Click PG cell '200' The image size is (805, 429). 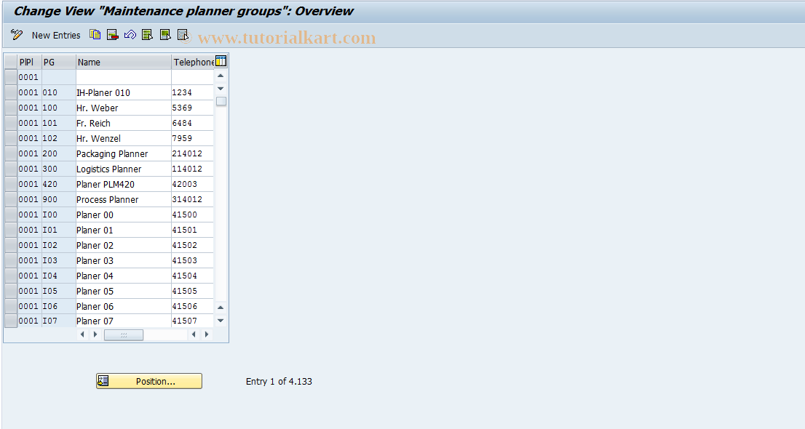tap(58, 153)
